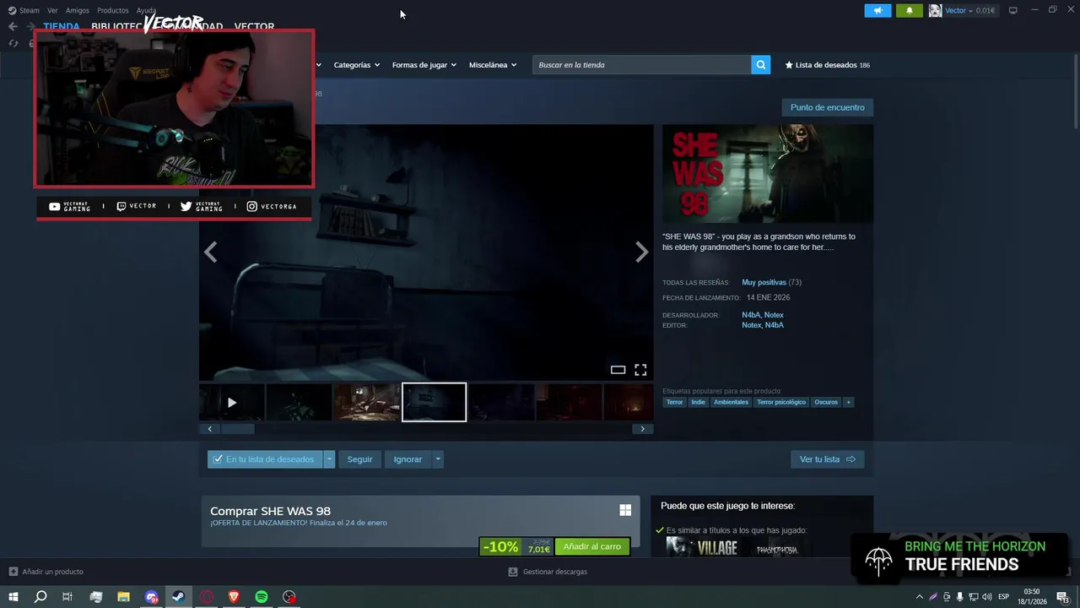Open the Formas de jugar dropdown
This screenshot has width=1080, height=608.
click(x=424, y=65)
